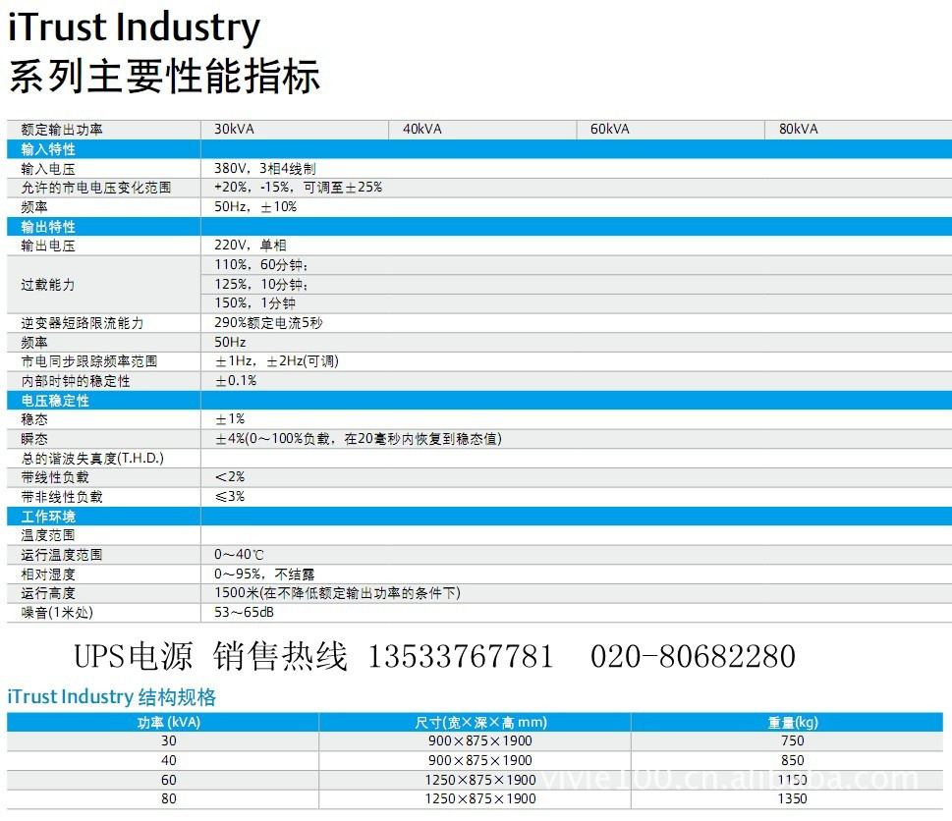Select the 允许的市电电压变化范围 label

coord(96,188)
